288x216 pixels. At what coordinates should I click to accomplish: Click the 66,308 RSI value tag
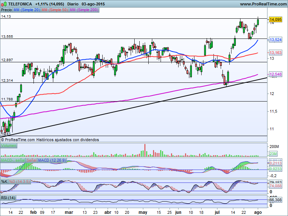pyautogui.click(x=275, y=199)
